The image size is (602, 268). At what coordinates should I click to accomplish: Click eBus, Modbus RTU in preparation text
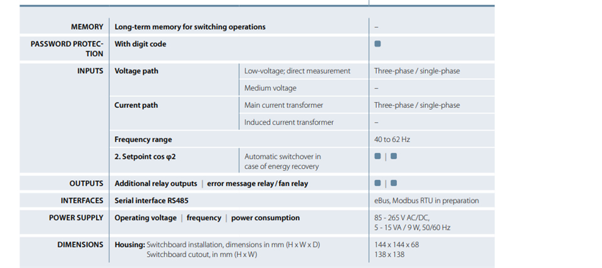coord(426,201)
